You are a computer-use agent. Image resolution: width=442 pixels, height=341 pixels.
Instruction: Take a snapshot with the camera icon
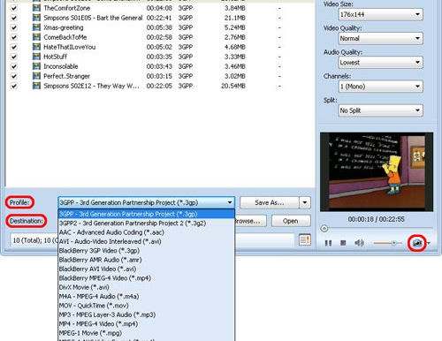(x=416, y=243)
